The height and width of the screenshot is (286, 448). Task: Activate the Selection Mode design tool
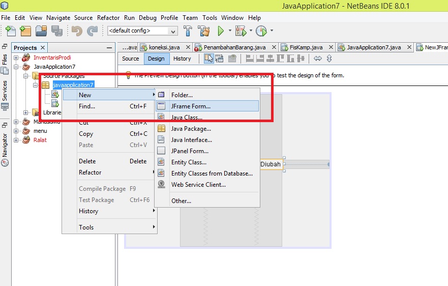click(208, 59)
